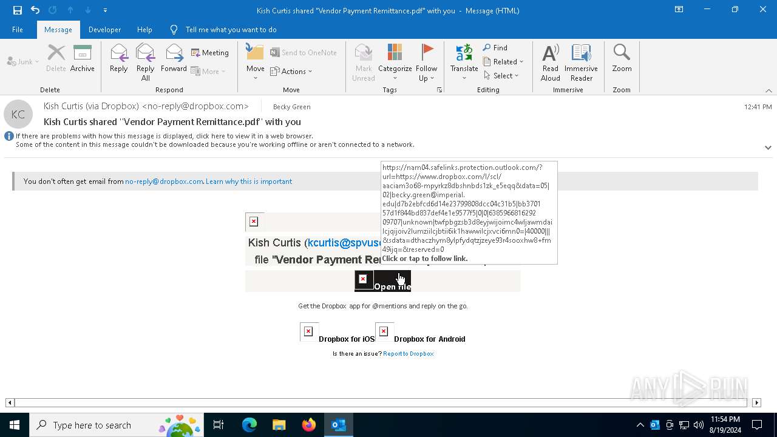
Task: Launch Microsoft Edge from taskbar
Action: pyautogui.click(x=249, y=425)
